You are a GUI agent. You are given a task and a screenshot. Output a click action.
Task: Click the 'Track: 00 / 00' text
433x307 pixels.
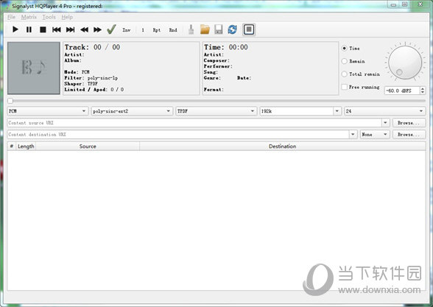pyautogui.click(x=92, y=47)
